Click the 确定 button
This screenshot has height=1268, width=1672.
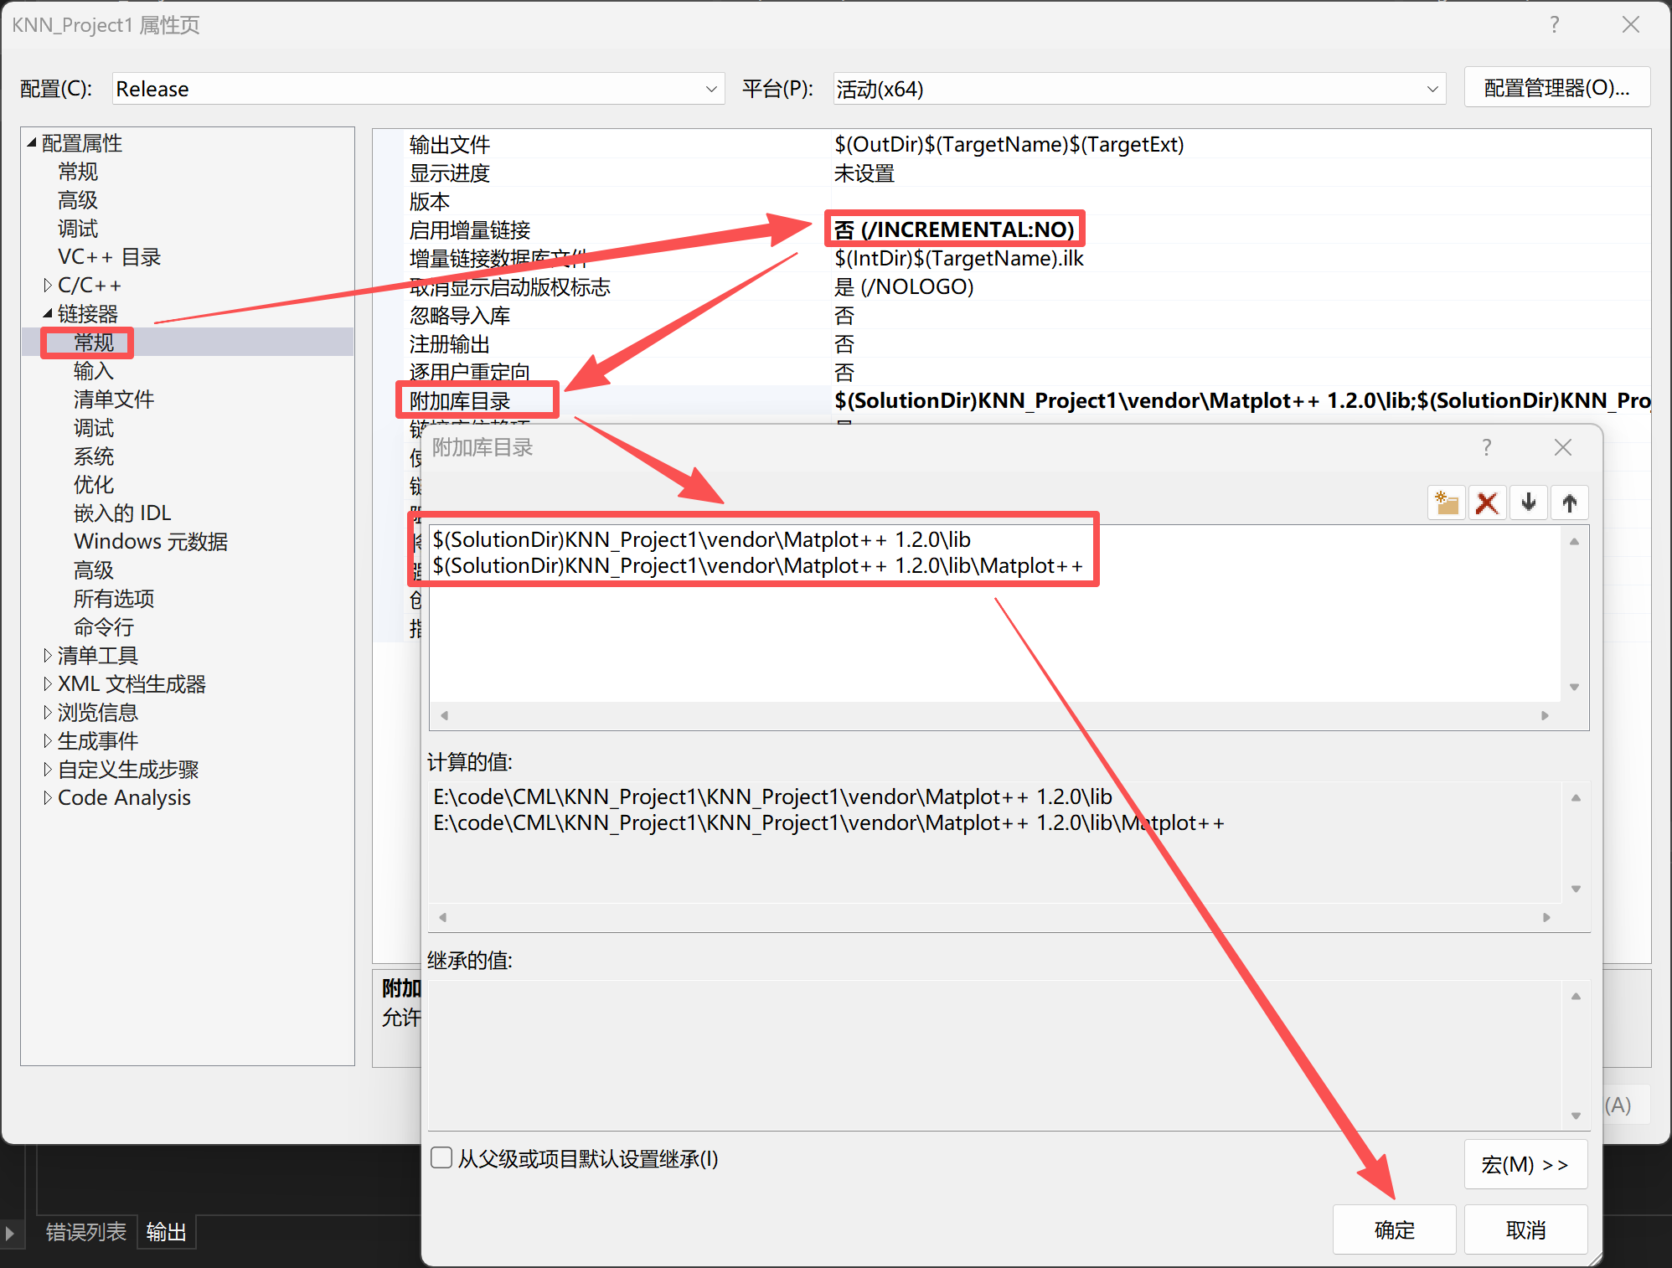click(1394, 1229)
